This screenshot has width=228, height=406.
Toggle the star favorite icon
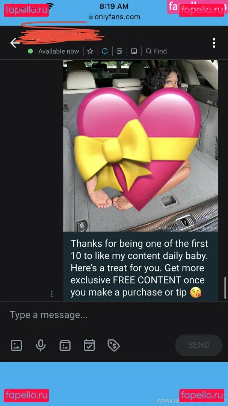(x=90, y=51)
